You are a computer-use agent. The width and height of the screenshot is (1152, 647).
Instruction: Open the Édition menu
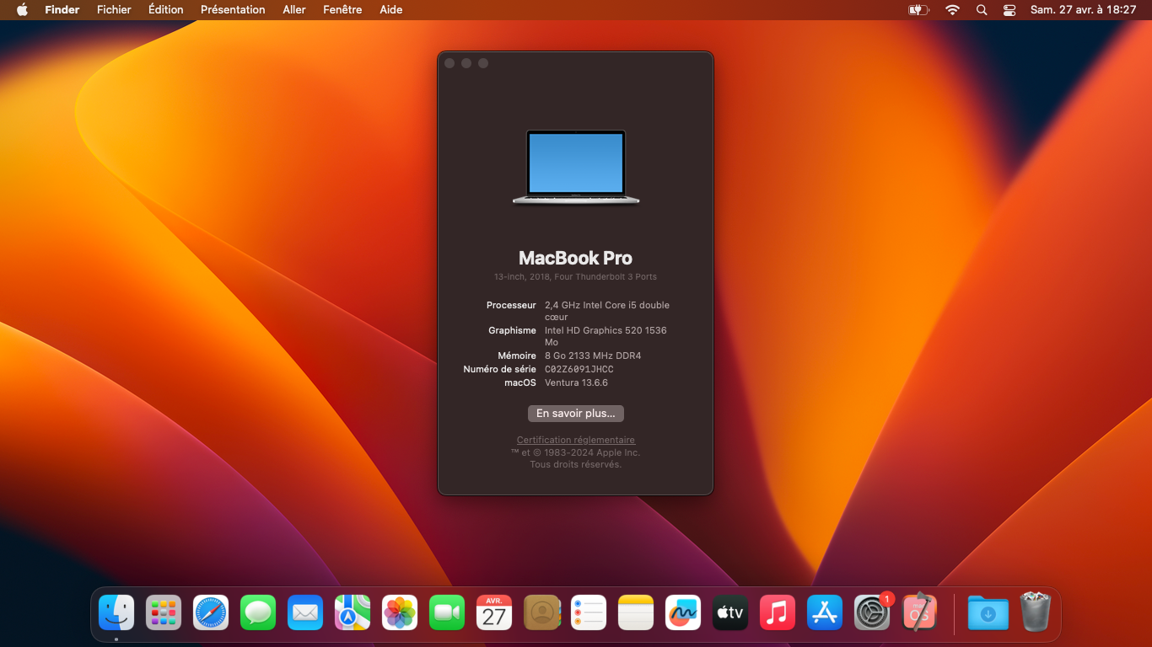165,10
